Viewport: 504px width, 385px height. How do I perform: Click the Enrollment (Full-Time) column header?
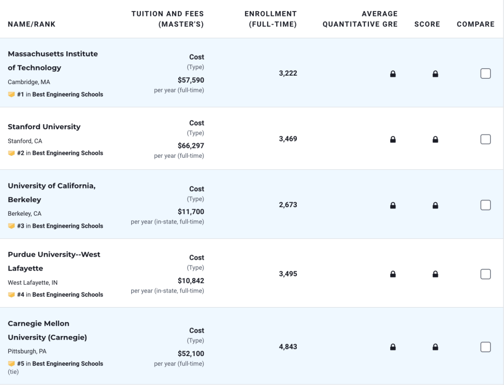click(270, 19)
